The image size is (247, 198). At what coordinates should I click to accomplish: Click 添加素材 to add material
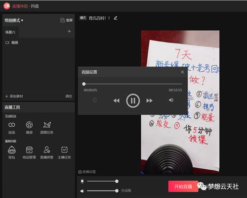pos(14,96)
